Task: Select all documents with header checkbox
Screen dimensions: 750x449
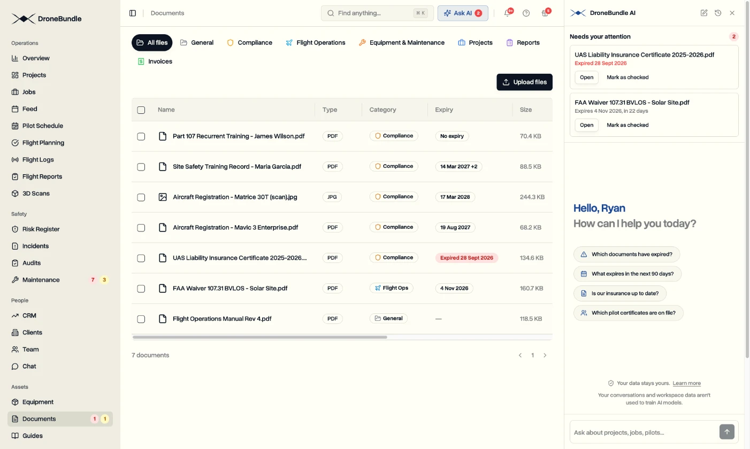Action: (141, 110)
